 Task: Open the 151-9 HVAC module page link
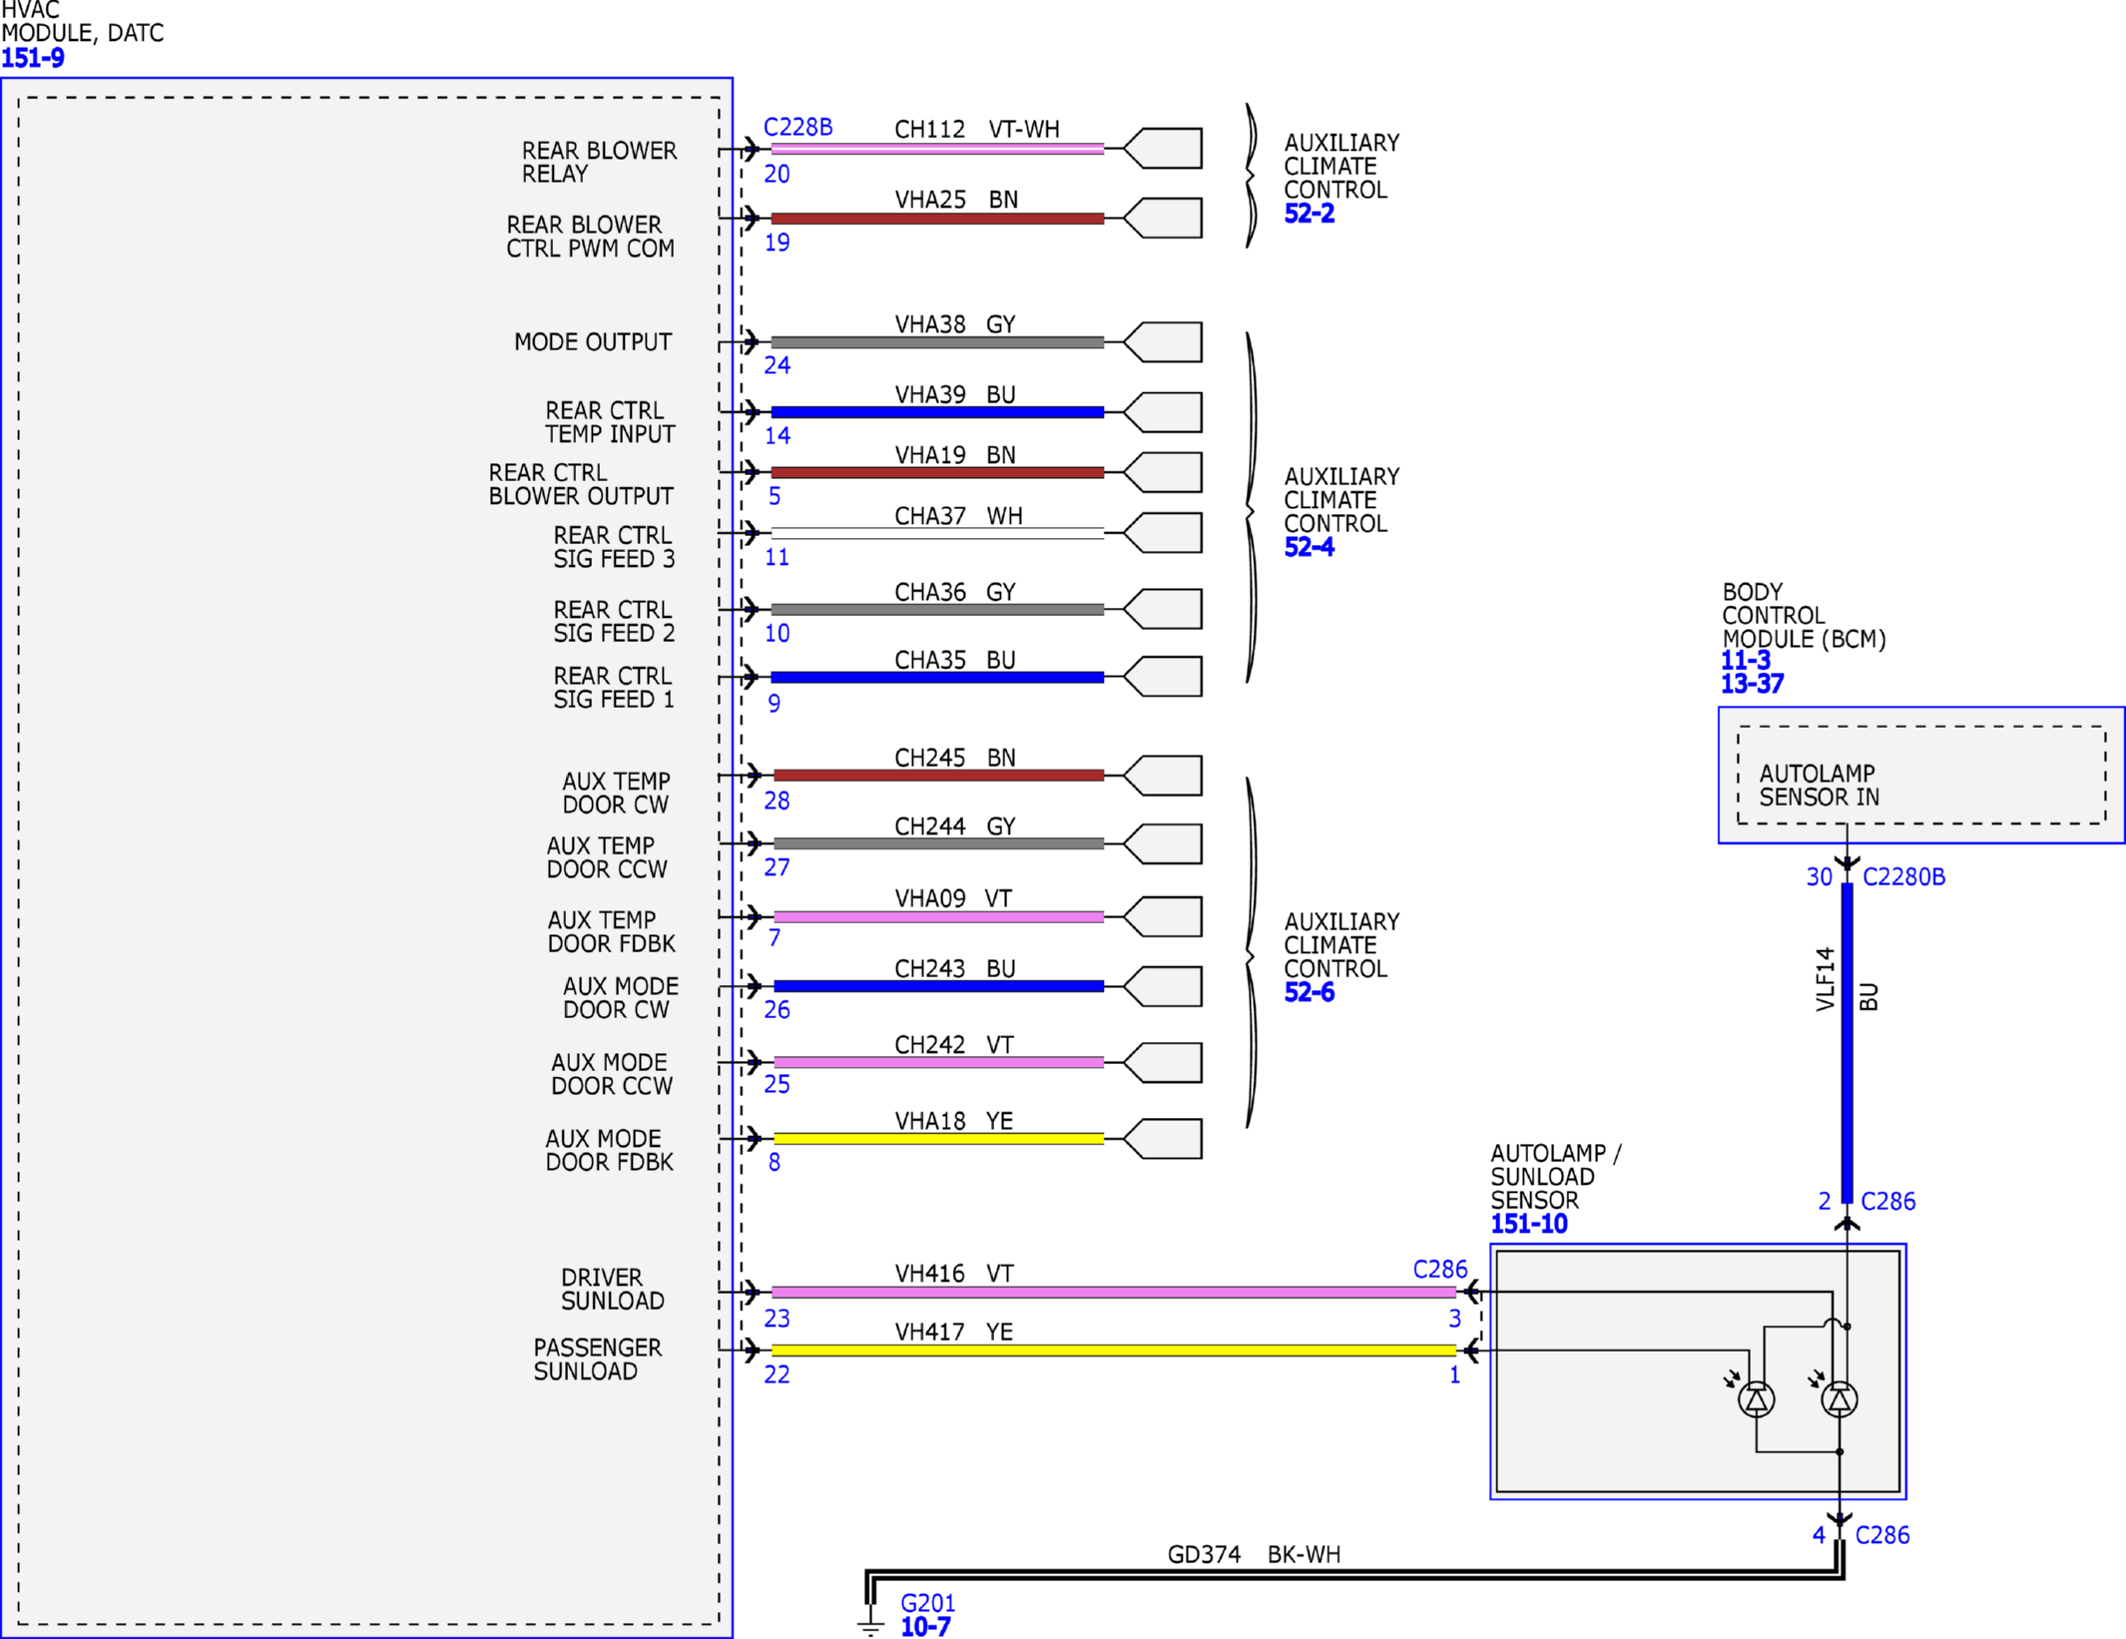coord(33,58)
